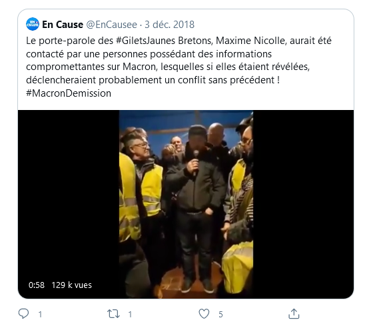Click the like count showing 5
The width and height of the screenshot is (365, 328).
220,314
